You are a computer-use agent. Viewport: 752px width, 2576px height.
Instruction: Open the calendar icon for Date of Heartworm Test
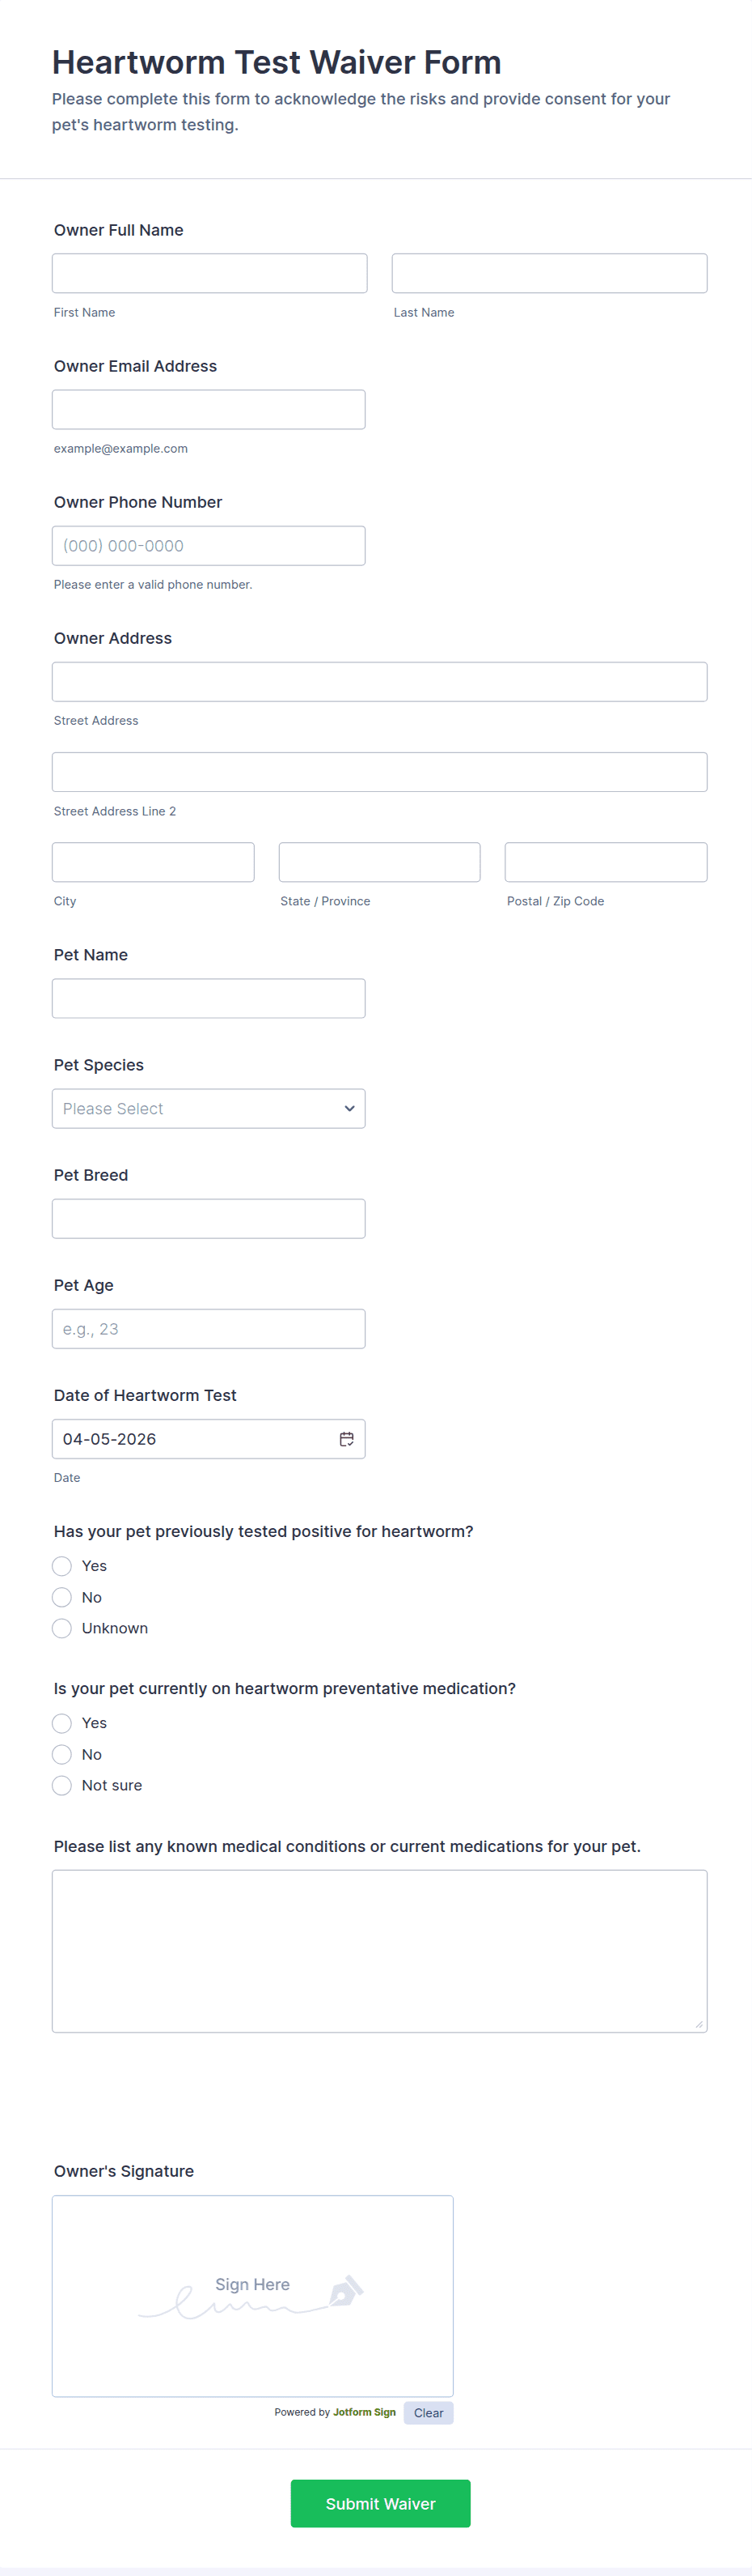345,1439
